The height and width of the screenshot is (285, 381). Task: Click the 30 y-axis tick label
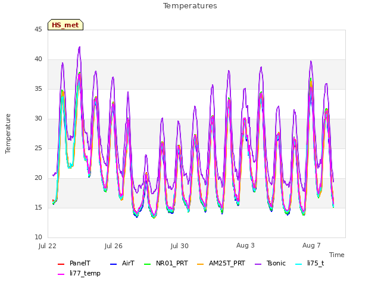coord(38,119)
